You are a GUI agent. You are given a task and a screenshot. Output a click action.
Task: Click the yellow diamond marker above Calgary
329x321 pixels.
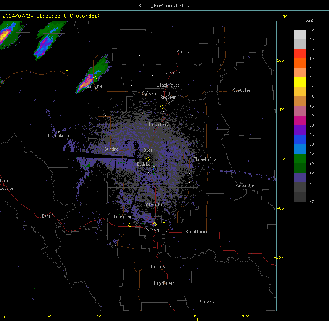pos(155,224)
